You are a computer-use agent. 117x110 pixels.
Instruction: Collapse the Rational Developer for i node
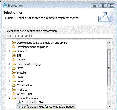click(x=10, y=98)
